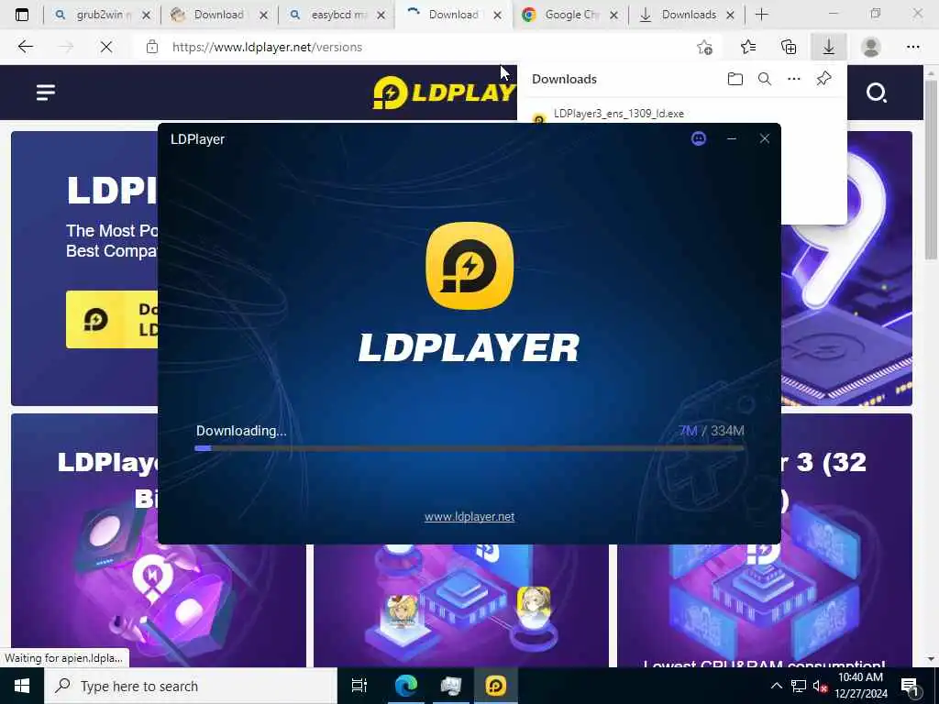
Task: Open the notification center
Action: tap(911, 687)
